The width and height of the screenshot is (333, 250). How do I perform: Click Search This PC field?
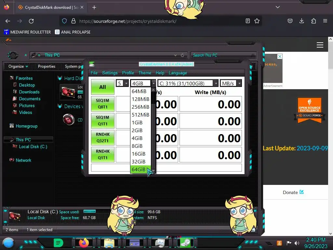coord(224,55)
